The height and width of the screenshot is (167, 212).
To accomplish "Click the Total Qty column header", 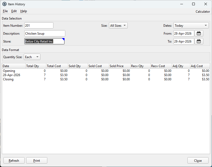I will (x=36, y=66).
